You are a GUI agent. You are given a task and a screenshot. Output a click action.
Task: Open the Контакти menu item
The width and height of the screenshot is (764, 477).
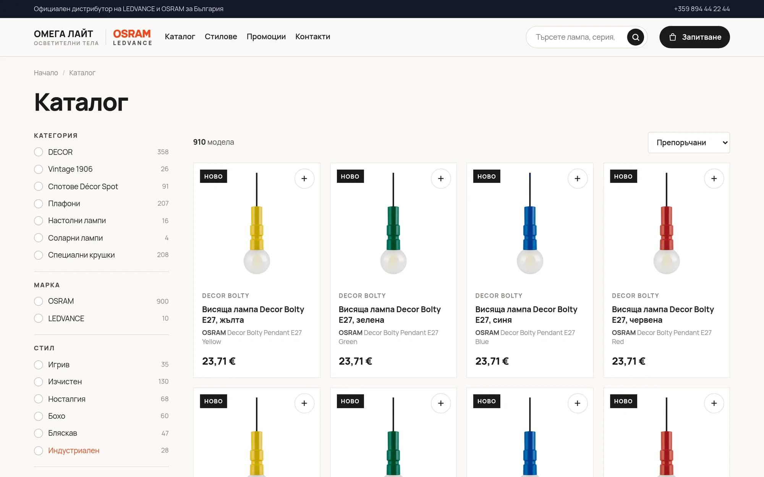(x=312, y=37)
